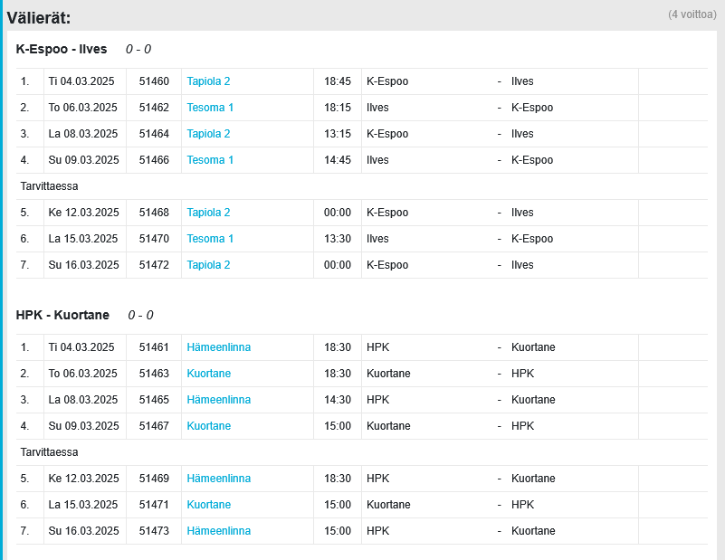725x560 pixels.
Task: Click game number 51463
Action: tap(154, 374)
